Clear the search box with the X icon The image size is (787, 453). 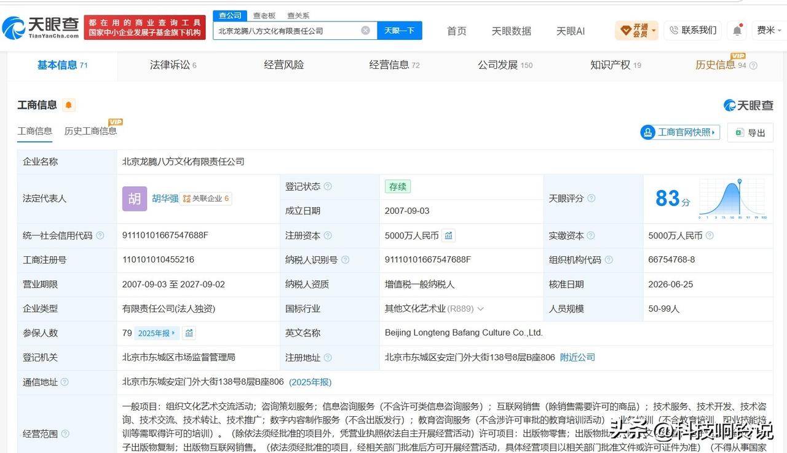pos(365,30)
